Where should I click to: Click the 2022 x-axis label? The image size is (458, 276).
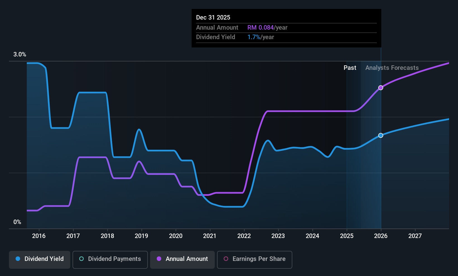(x=244, y=236)
